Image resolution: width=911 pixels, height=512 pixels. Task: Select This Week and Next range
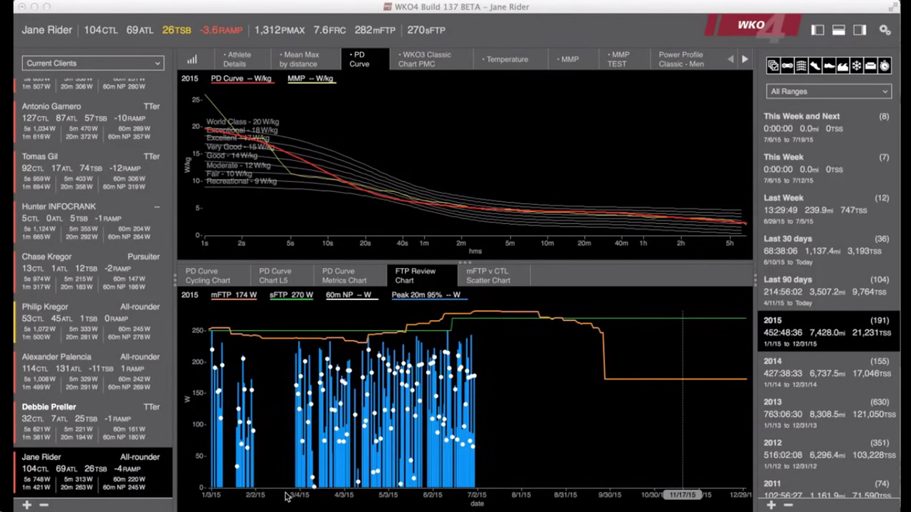coord(827,127)
